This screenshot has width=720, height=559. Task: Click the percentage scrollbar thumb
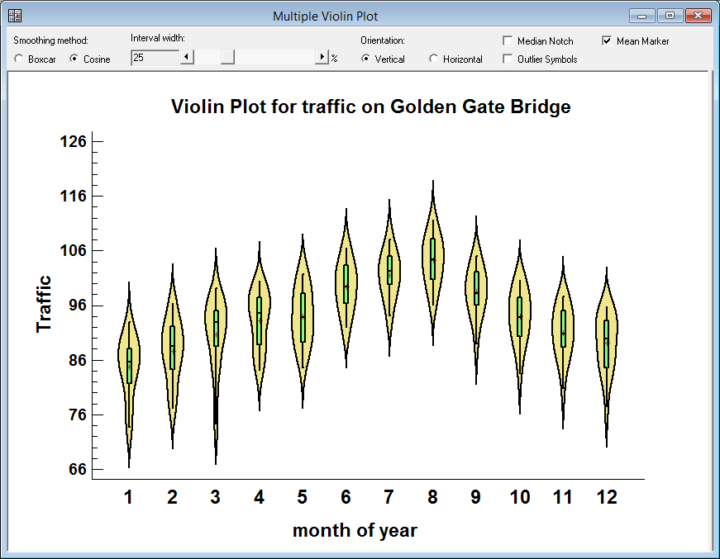click(x=226, y=56)
